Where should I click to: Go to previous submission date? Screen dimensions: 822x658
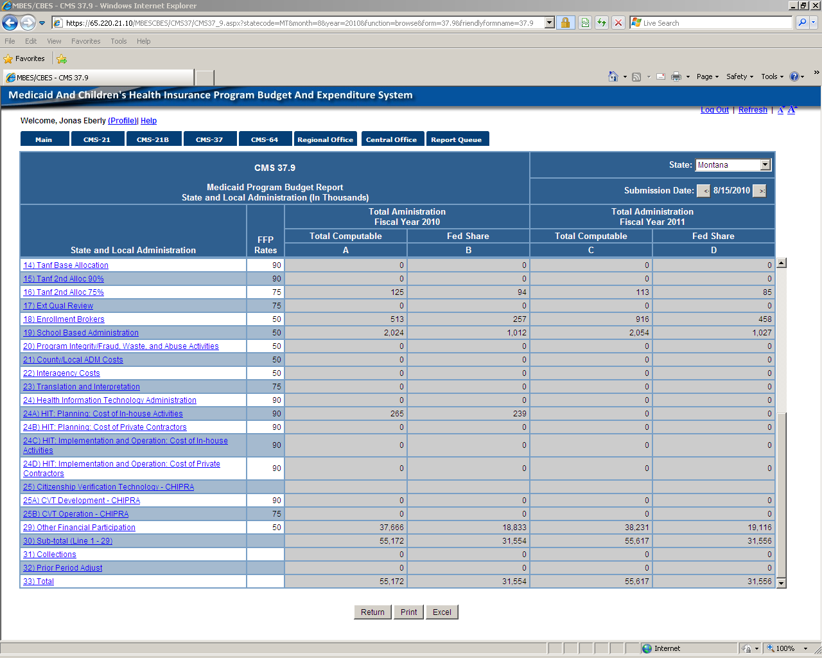pyautogui.click(x=704, y=191)
